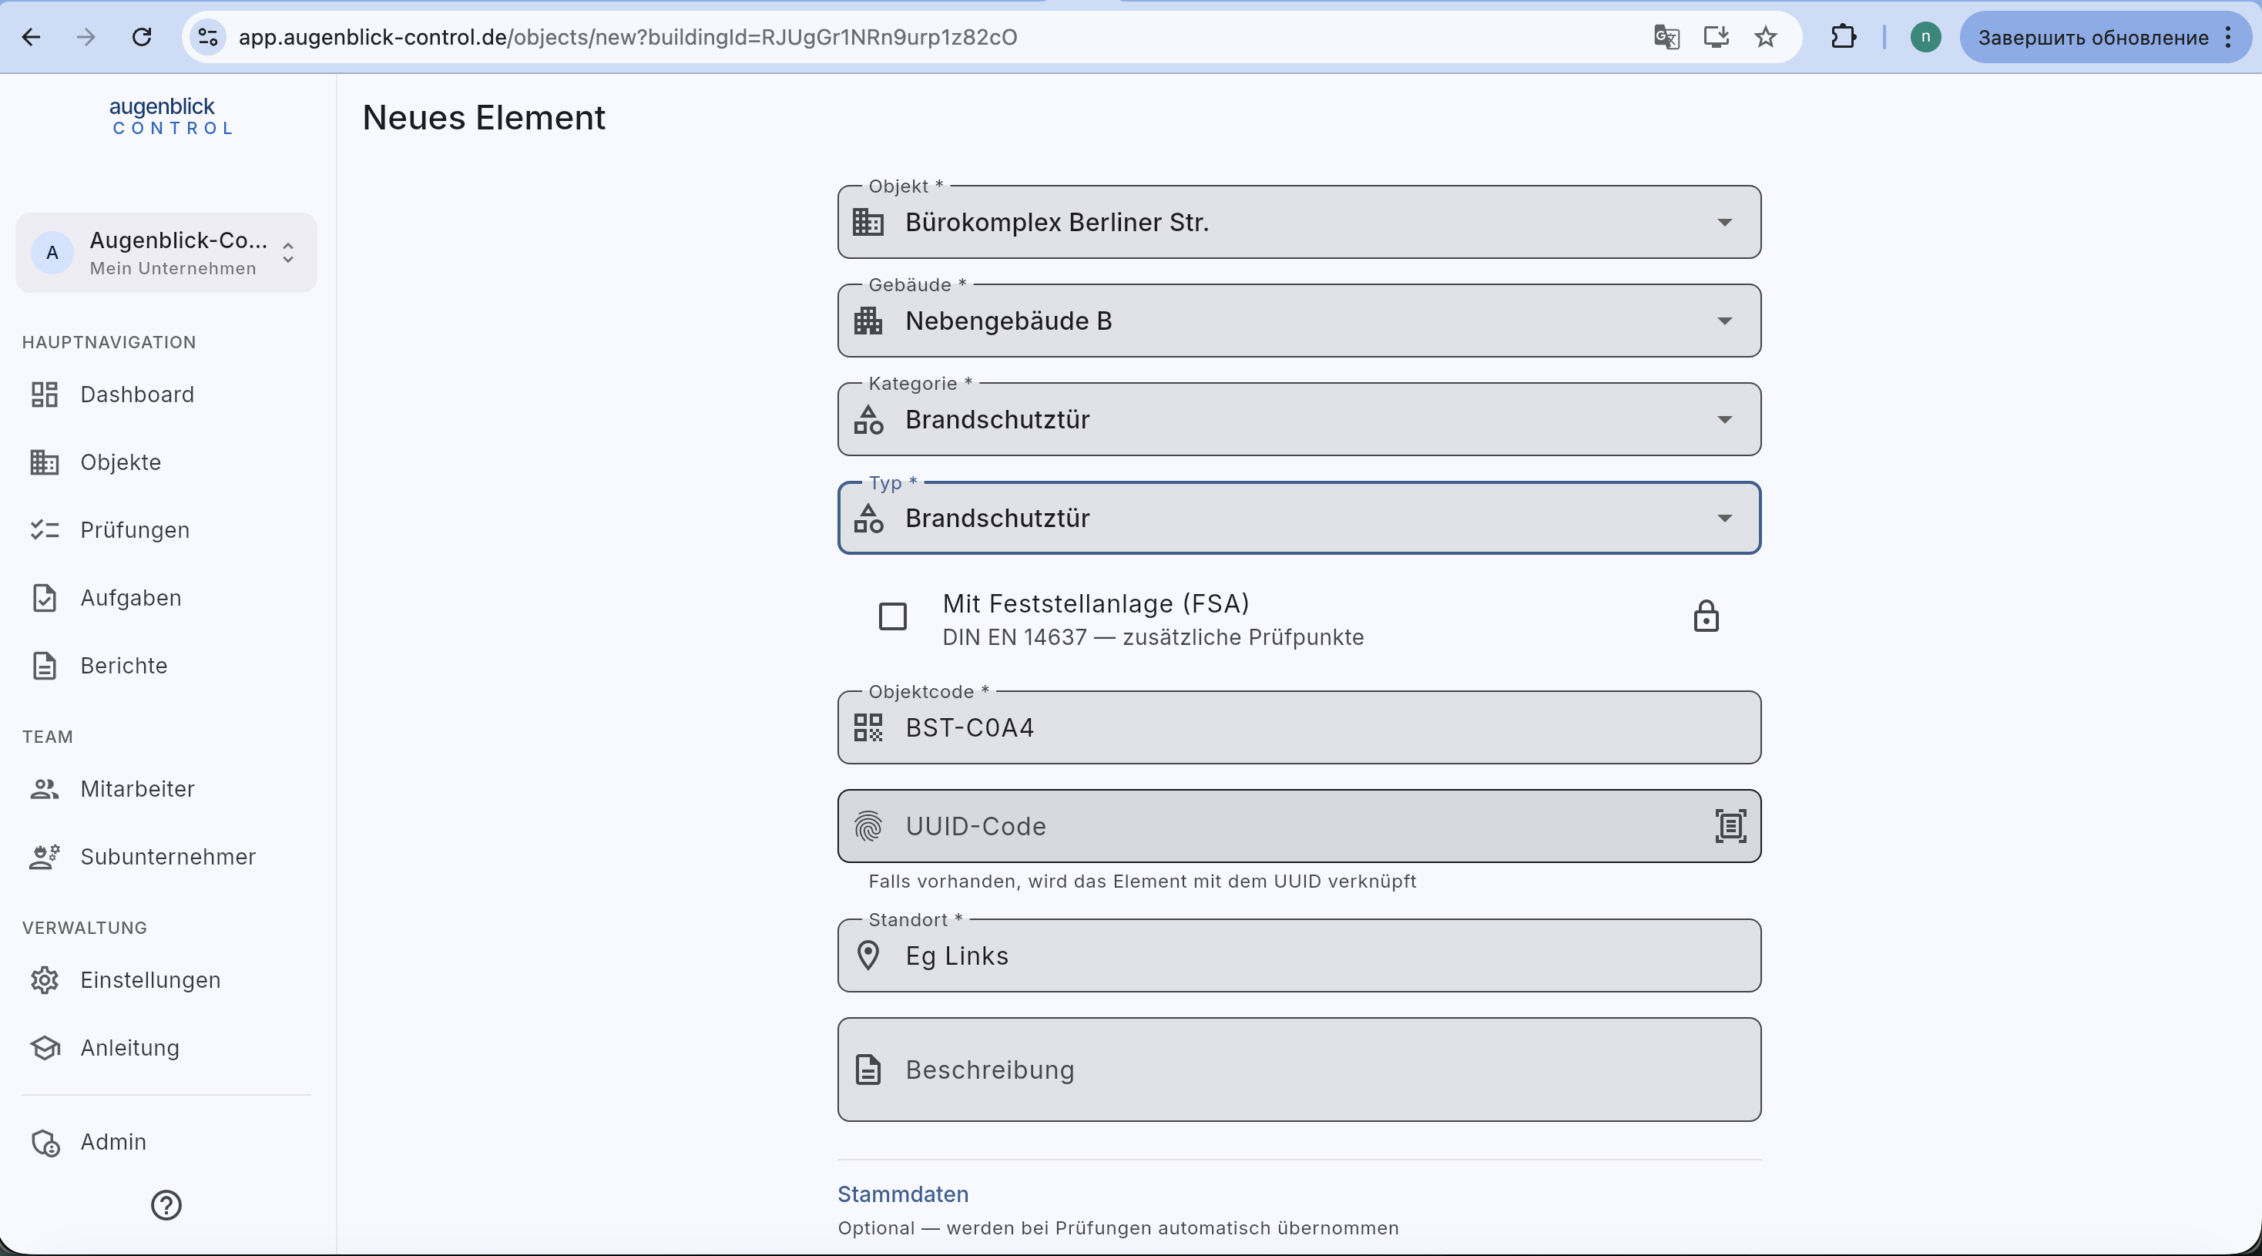Click the install app icon
The height and width of the screenshot is (1256, 2262).
point(1716,37)
